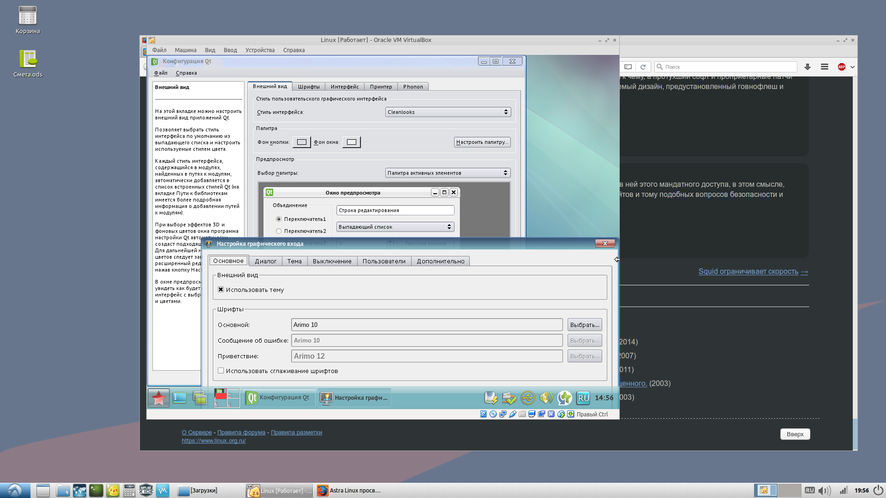Click Выбрать button for Основной font
The image size is (886, 498).
(584, 325)
